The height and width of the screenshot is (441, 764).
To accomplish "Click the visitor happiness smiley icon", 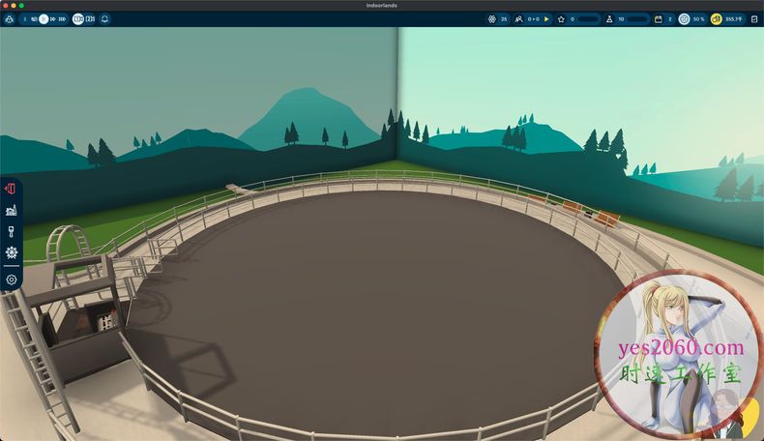I will click(684, 18).
